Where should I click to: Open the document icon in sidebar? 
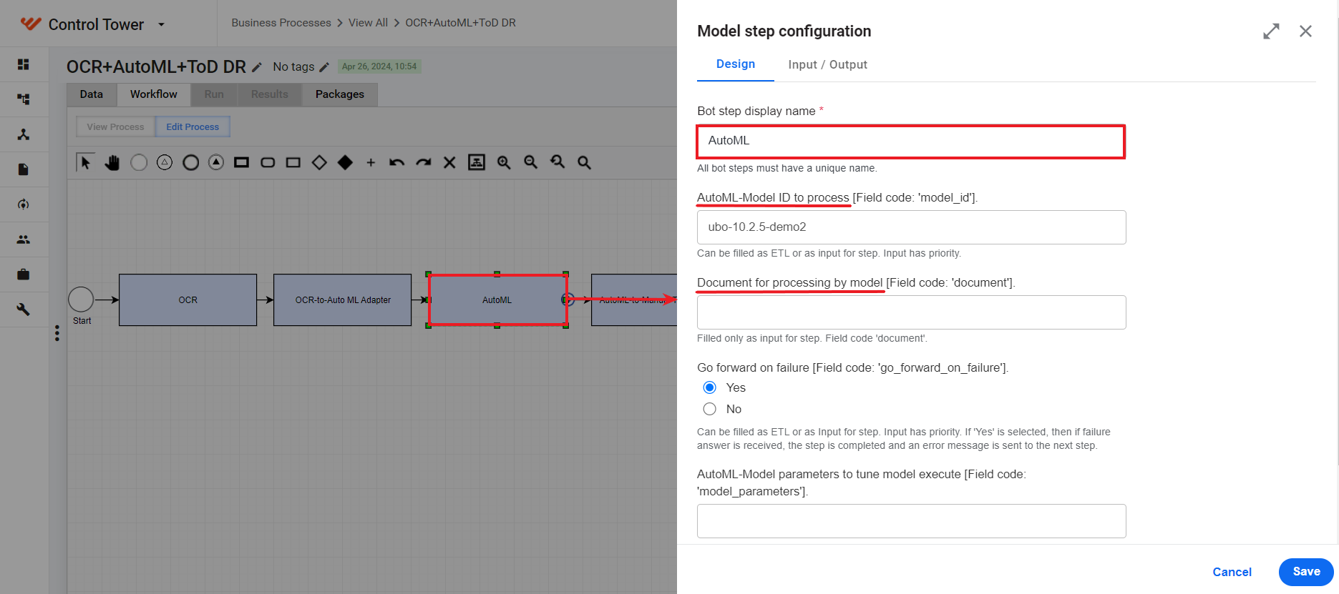click(x=24, y=169)
